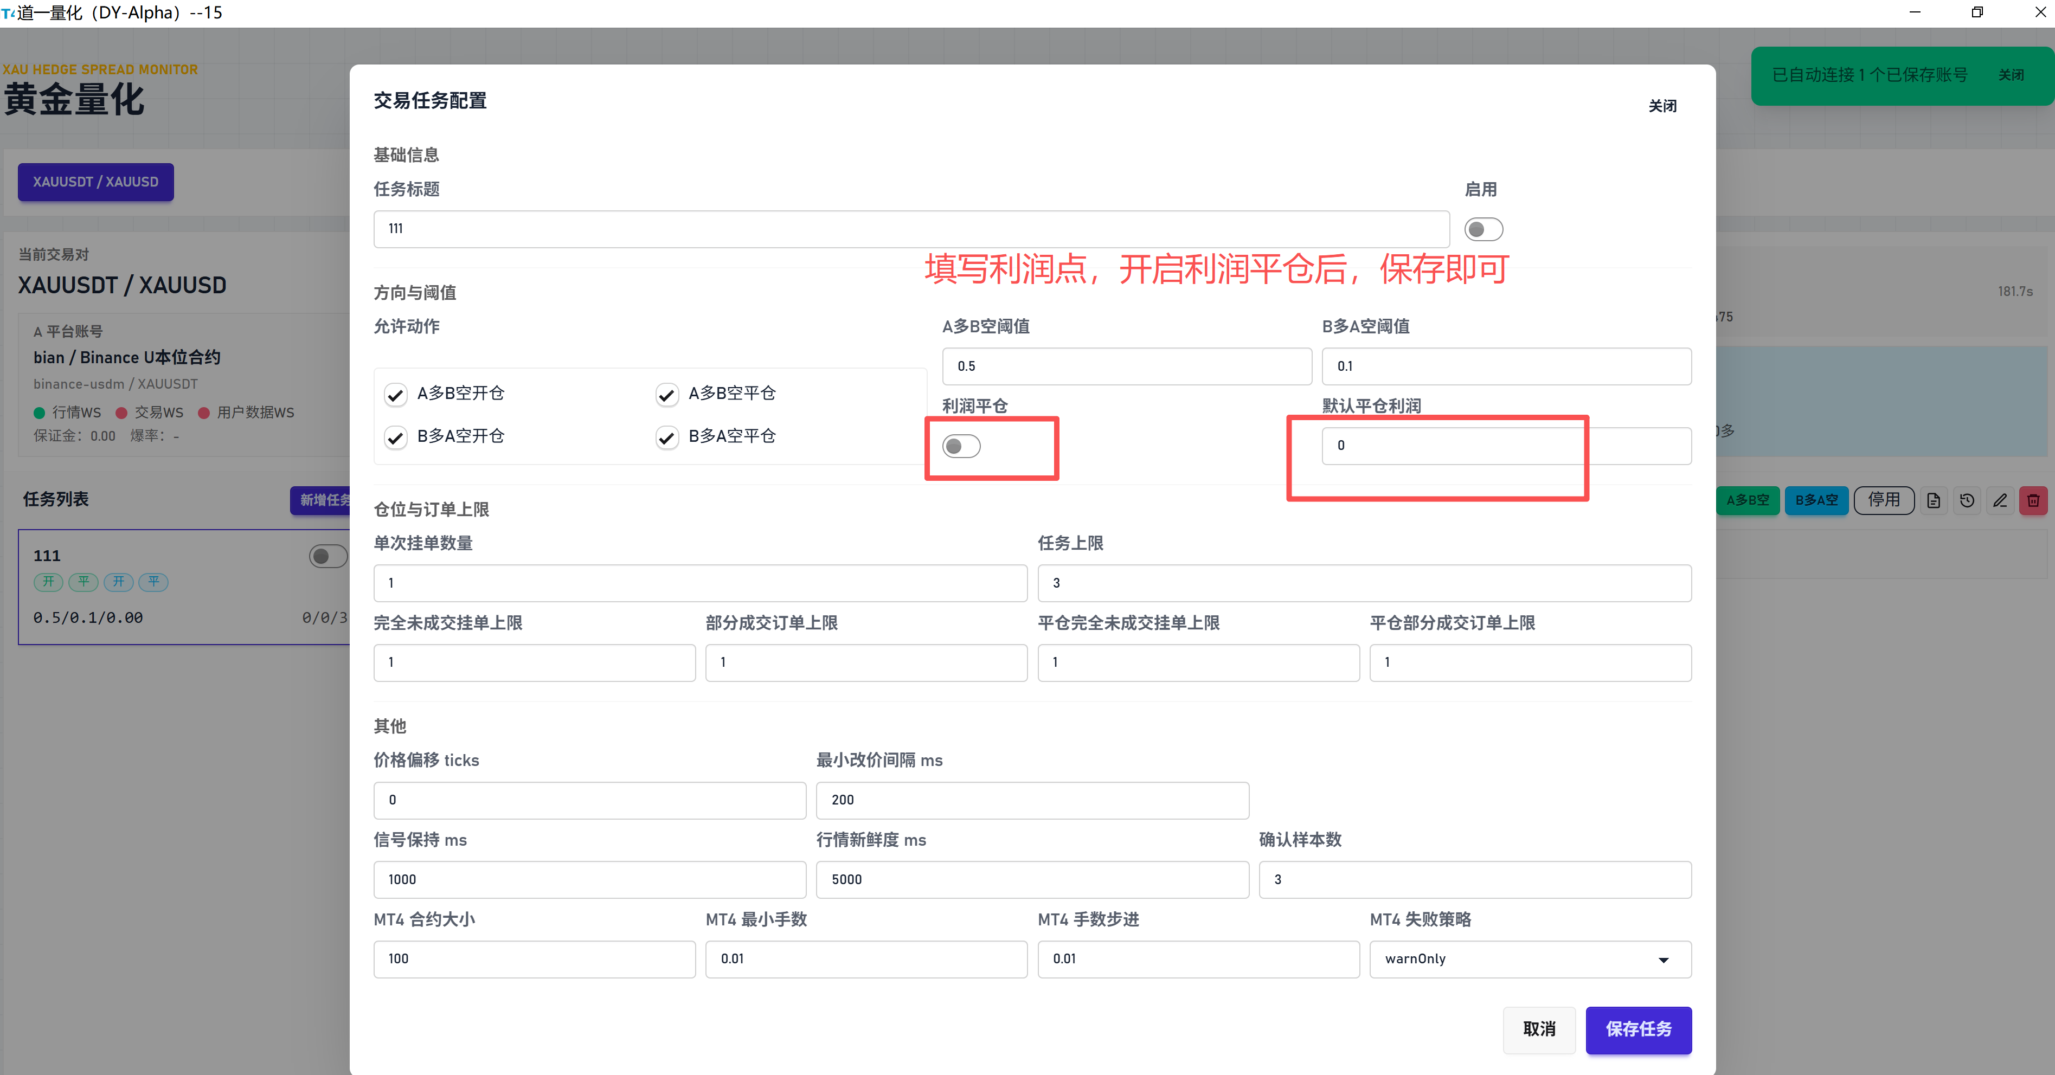Uncheck the A多B空开仓 checkbox
Screen dimensions: 2055x1075
click(x=396, y=394)
